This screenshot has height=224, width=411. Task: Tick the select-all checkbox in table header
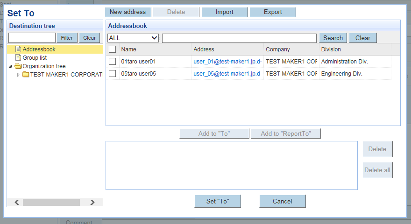coord(113,49)
